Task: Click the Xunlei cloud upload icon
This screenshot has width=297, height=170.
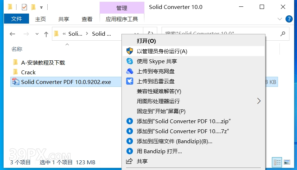Action: [x=130, y=81]
